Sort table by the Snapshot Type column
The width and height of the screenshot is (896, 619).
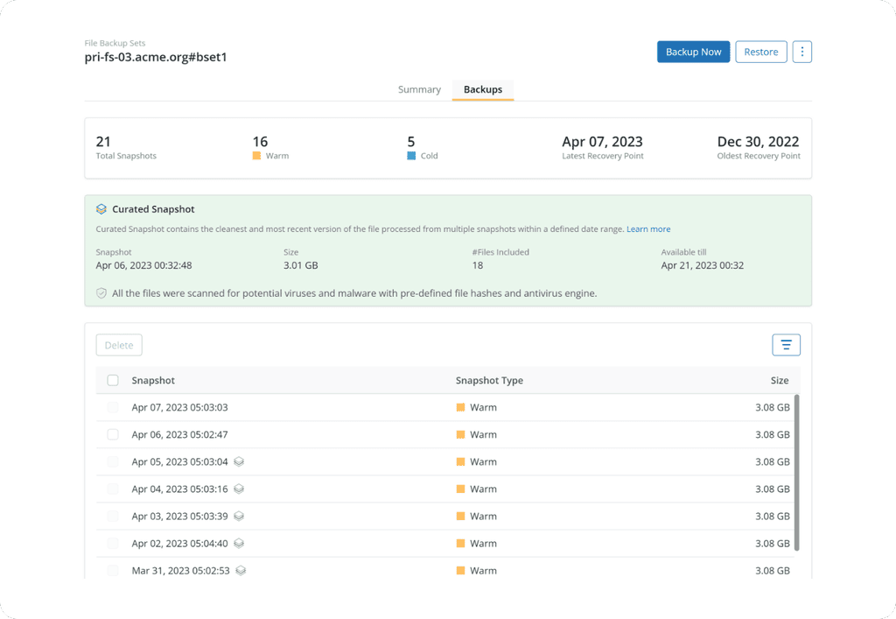pos(490,380)
